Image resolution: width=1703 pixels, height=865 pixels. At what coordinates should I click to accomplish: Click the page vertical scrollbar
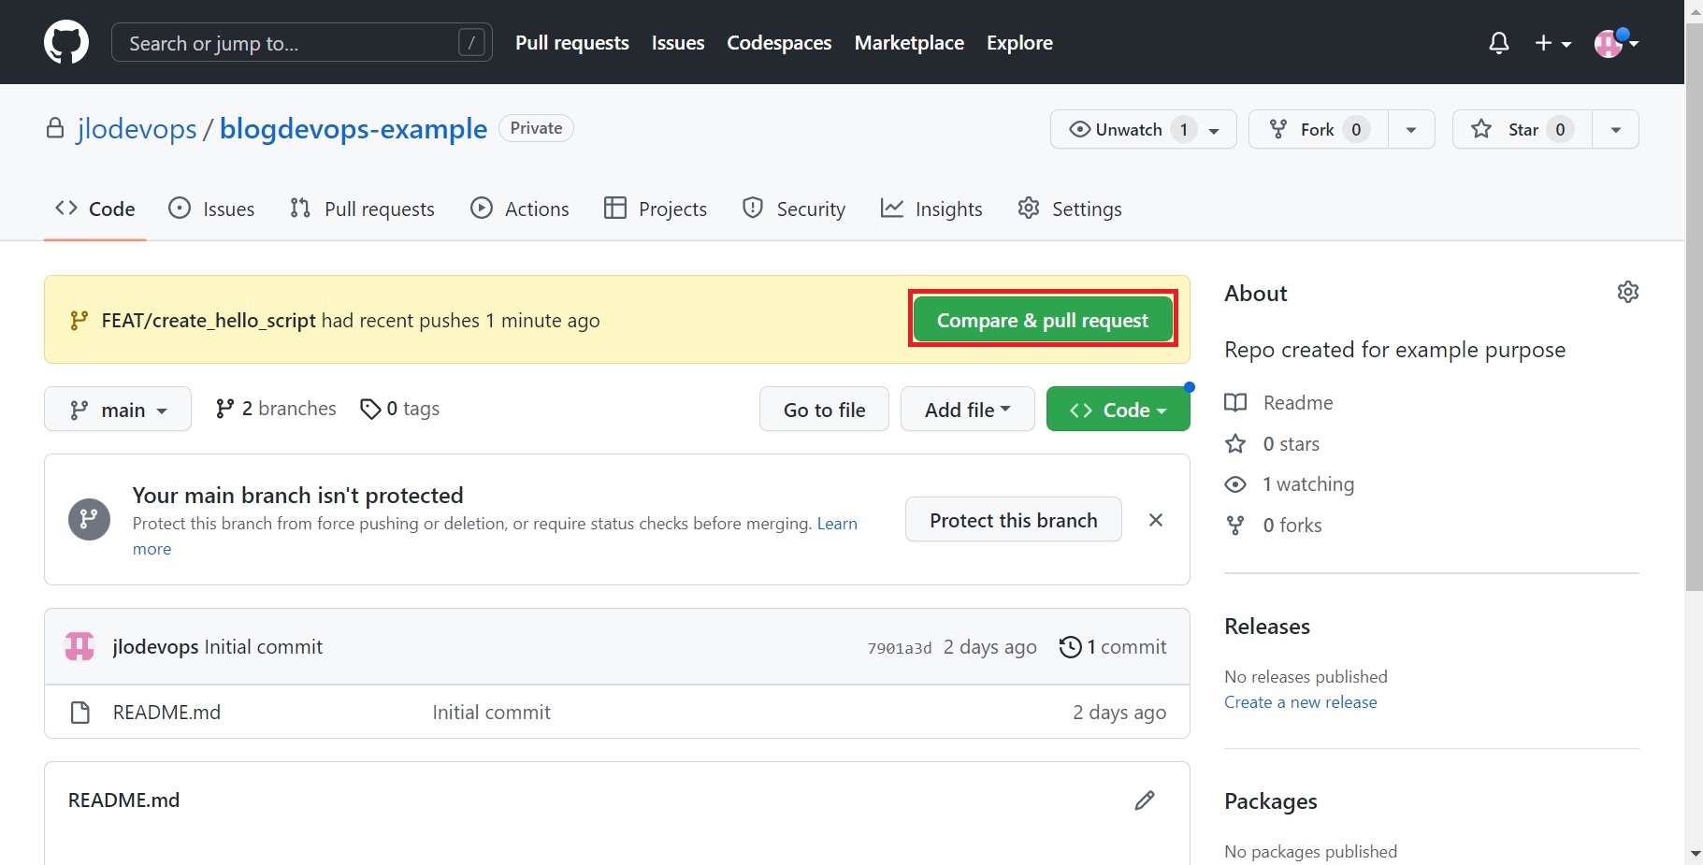coord(1694,309)
